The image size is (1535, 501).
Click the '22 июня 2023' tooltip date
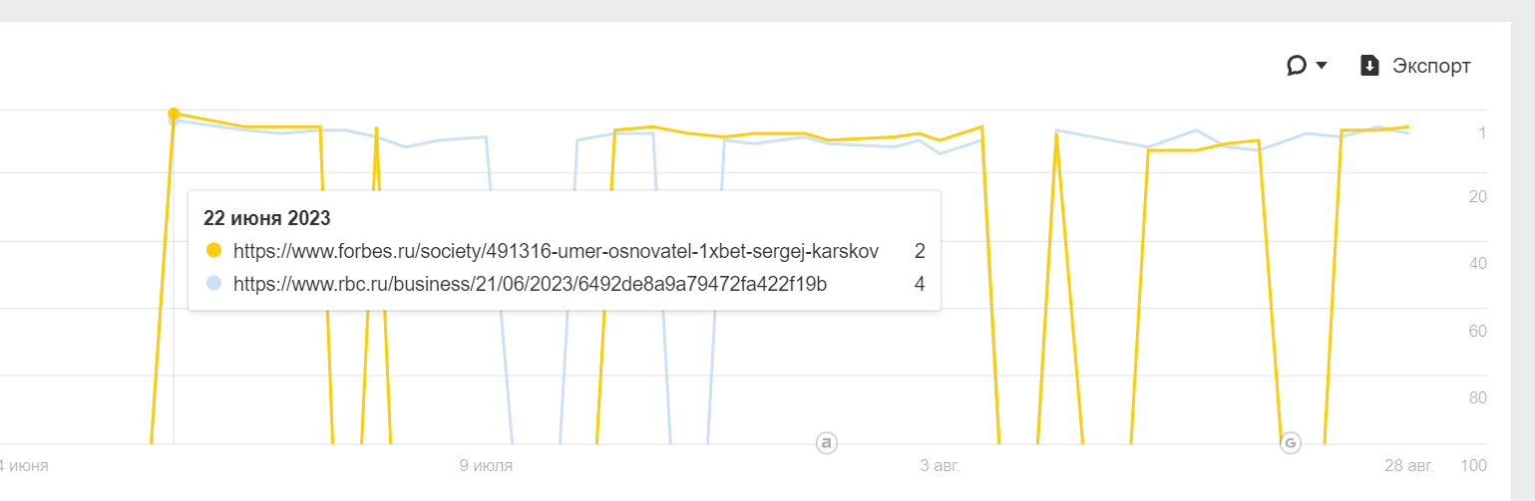point(266,217)
